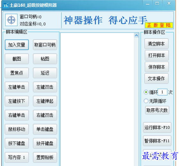Add a 左键单击 action
This screenshot has height=166, width=181.
point(17,87)
